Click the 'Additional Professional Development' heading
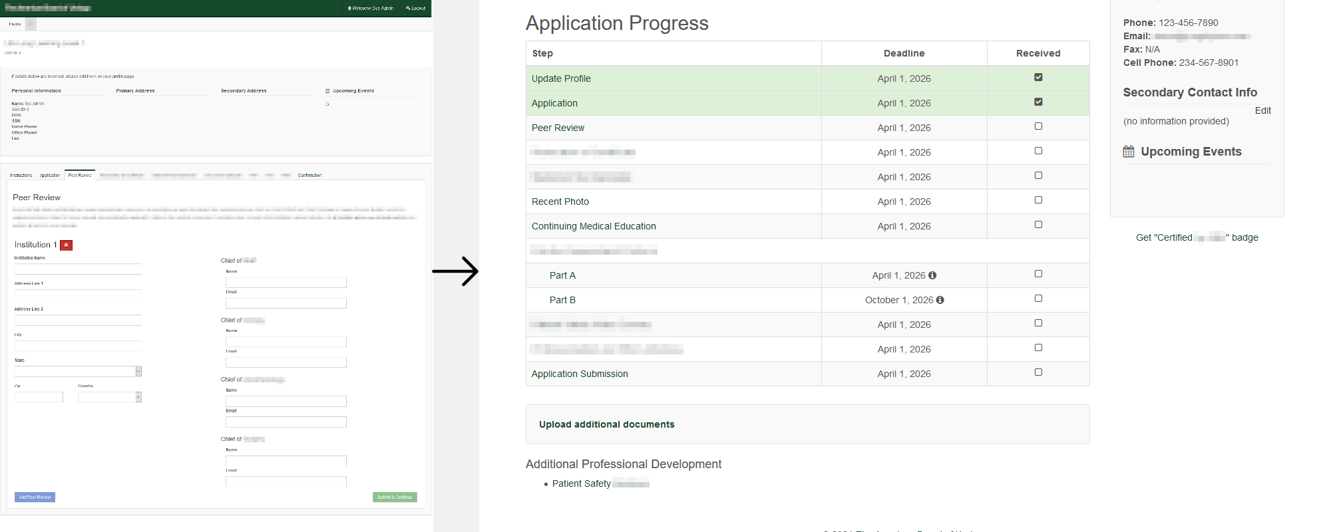 (624, 464)
